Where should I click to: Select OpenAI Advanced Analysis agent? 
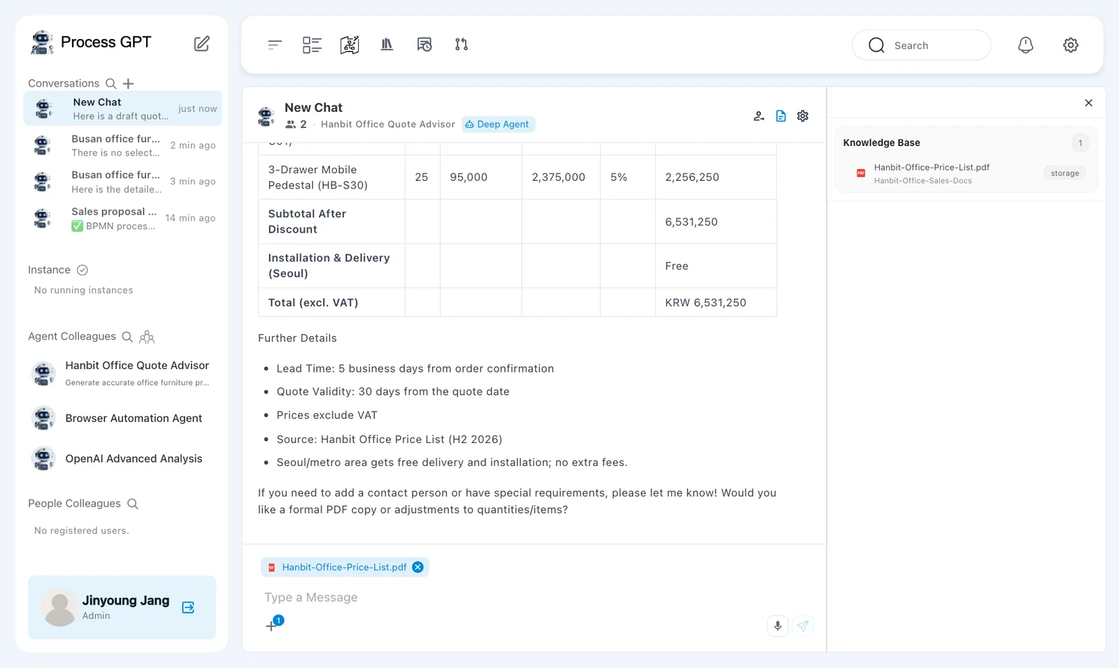[122, 458]
